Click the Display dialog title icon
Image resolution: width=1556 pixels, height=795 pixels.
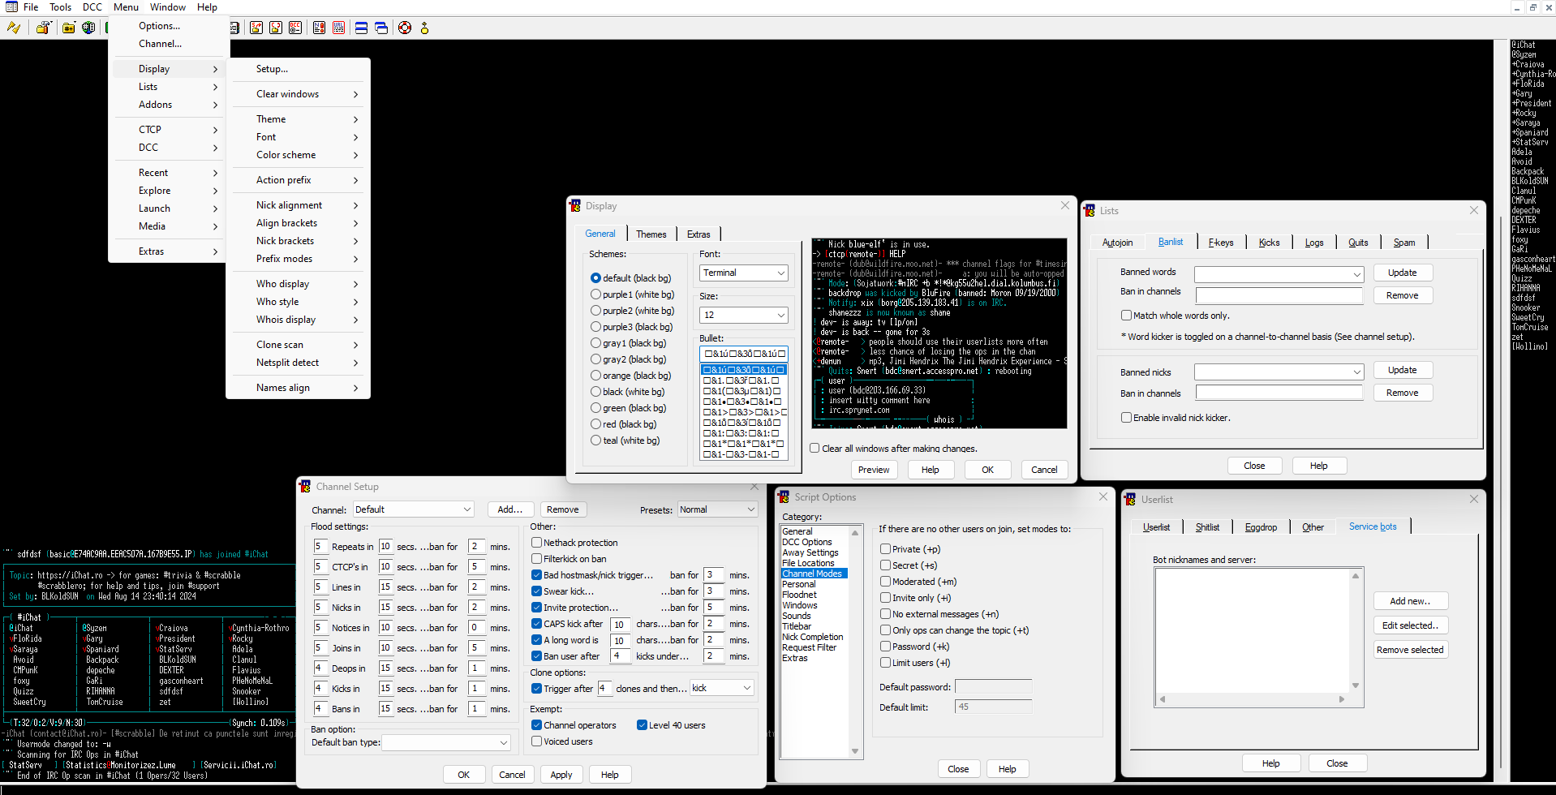coord(575,206)
